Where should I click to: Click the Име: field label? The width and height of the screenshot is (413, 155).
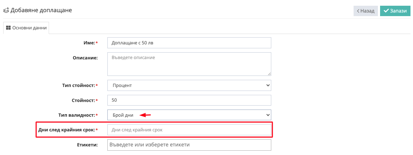click(88, 43)
